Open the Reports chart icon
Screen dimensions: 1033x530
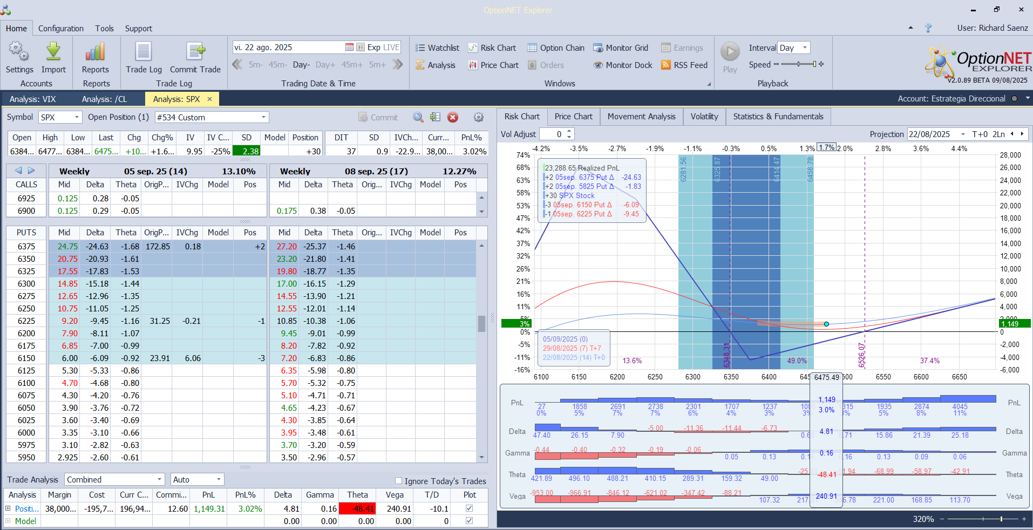(96, 52)
